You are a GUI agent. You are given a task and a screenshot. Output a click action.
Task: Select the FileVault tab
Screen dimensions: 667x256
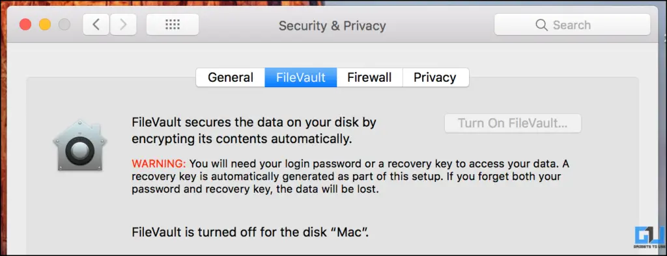pos(301,77)
